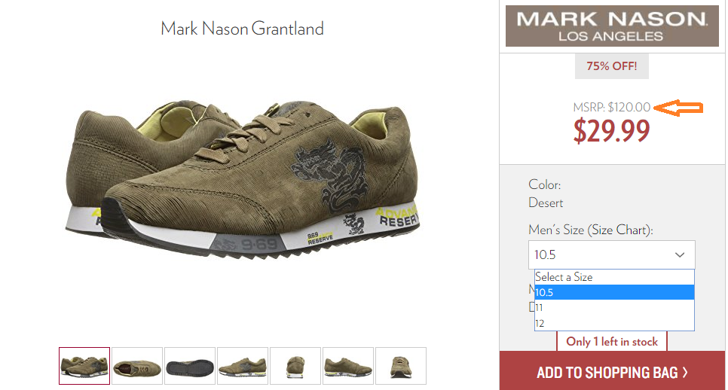Pick the highlighted 10.5 size option
The image size is (728, 390).
614,292
